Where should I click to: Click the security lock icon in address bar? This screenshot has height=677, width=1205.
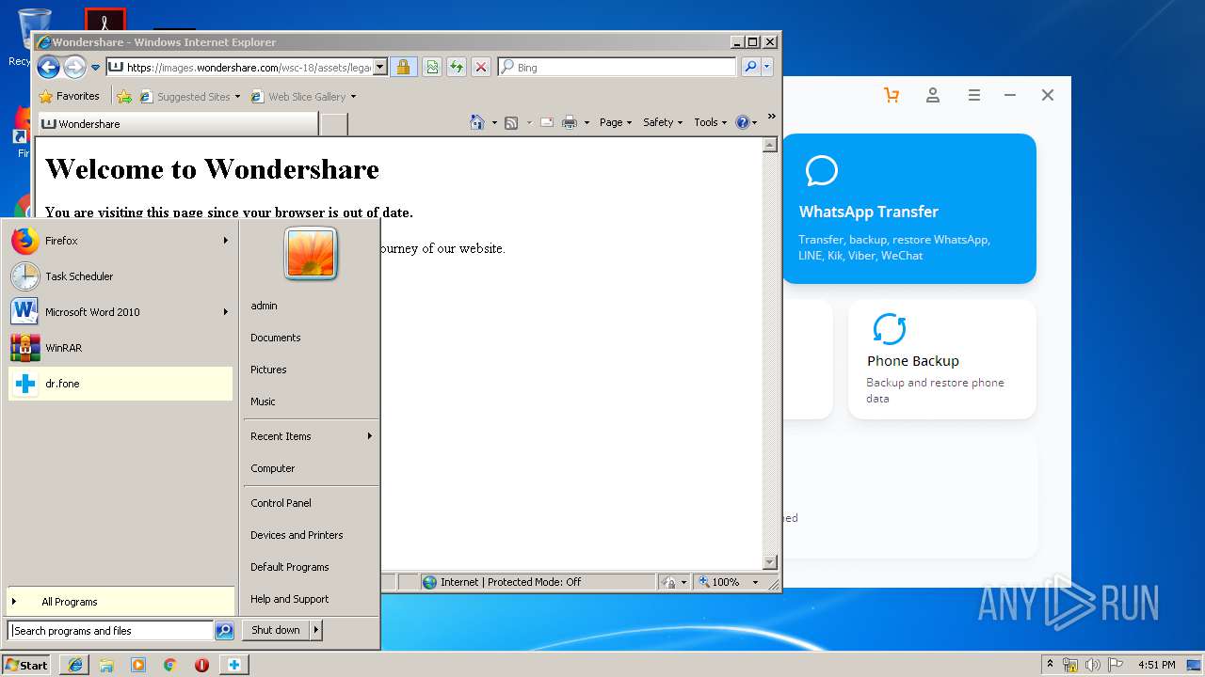pyautogui.click(x=403, y=67)
